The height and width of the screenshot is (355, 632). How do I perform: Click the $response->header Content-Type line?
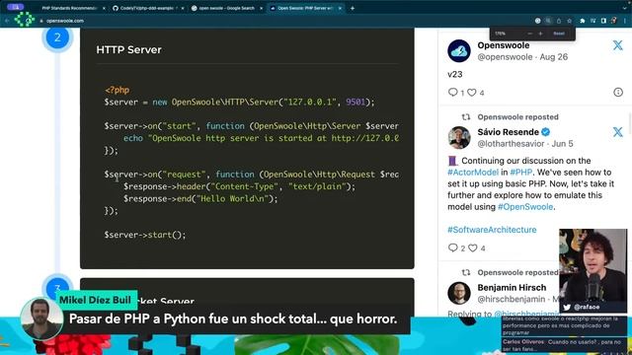[x=239, y=186]
